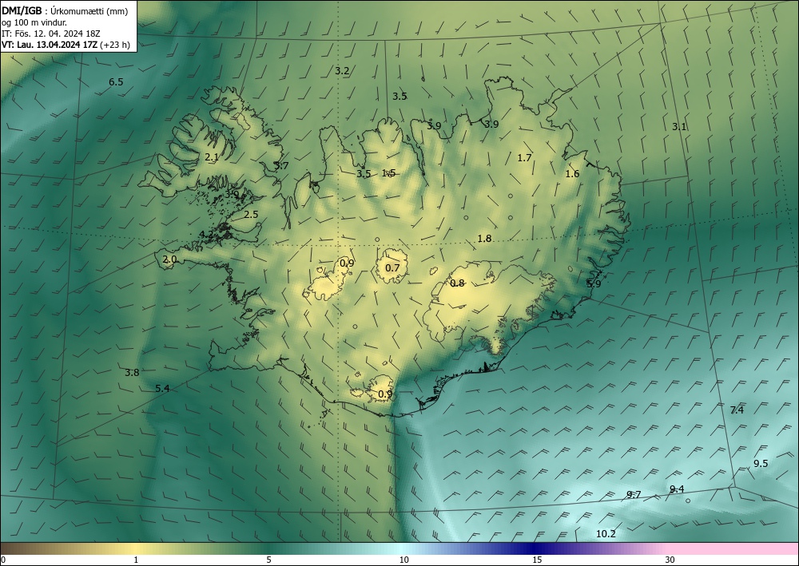Click the '30' tick label on color scale

point(670,560)
